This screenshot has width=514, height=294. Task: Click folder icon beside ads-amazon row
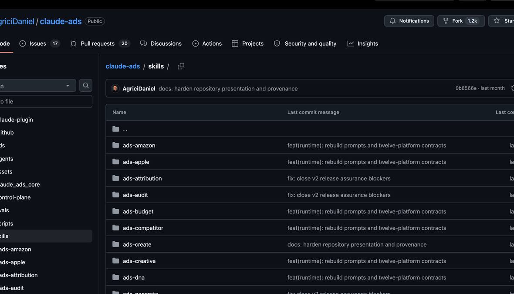click(115, 145)
